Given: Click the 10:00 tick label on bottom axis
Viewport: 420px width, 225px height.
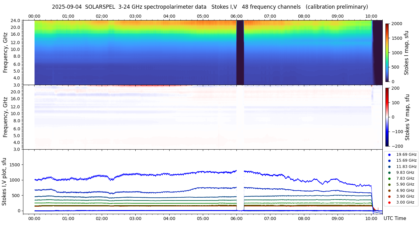Looking at the screenshot, I should [x=371, y=218].
